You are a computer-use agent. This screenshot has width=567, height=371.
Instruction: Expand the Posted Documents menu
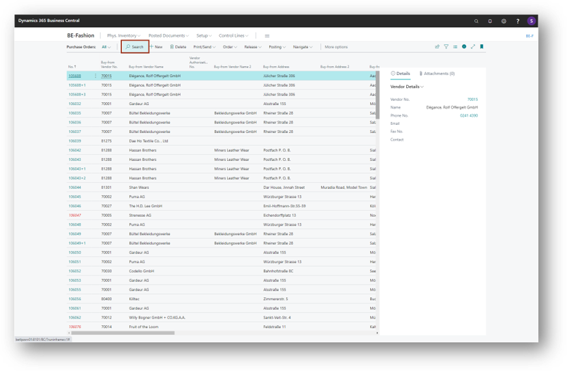tap(168, 35)
